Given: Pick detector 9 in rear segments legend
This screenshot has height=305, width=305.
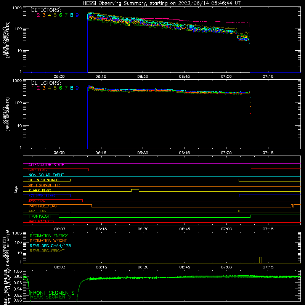Looking at the screenshot, I should 77,88.
